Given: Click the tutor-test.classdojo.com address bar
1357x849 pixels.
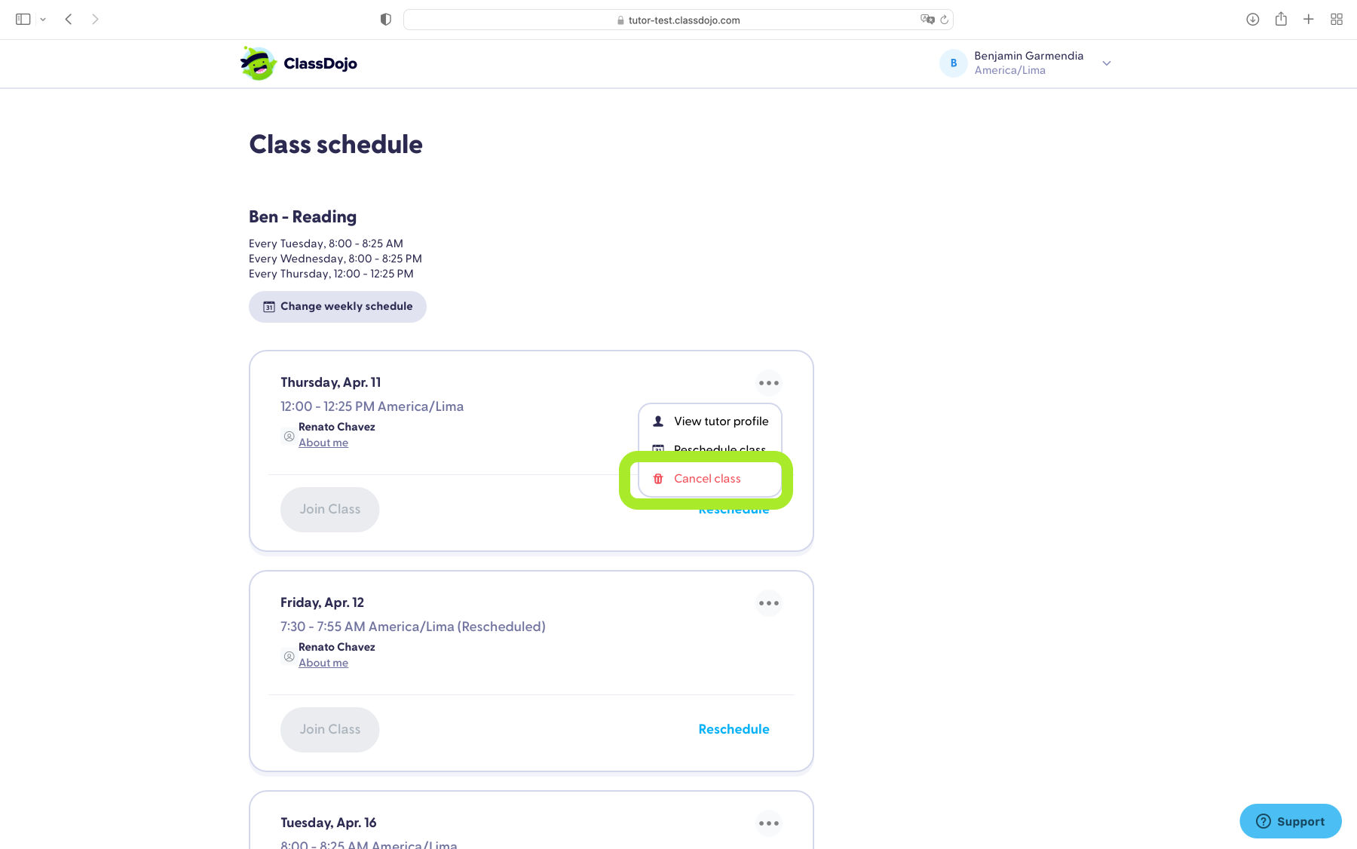Looking at the screenshot, I should point(678,20).
